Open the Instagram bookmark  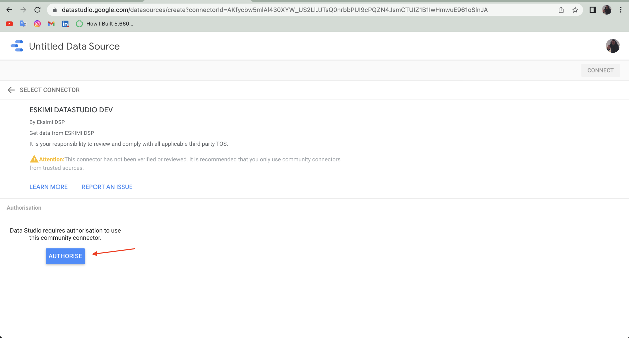[x=37, y=24]
